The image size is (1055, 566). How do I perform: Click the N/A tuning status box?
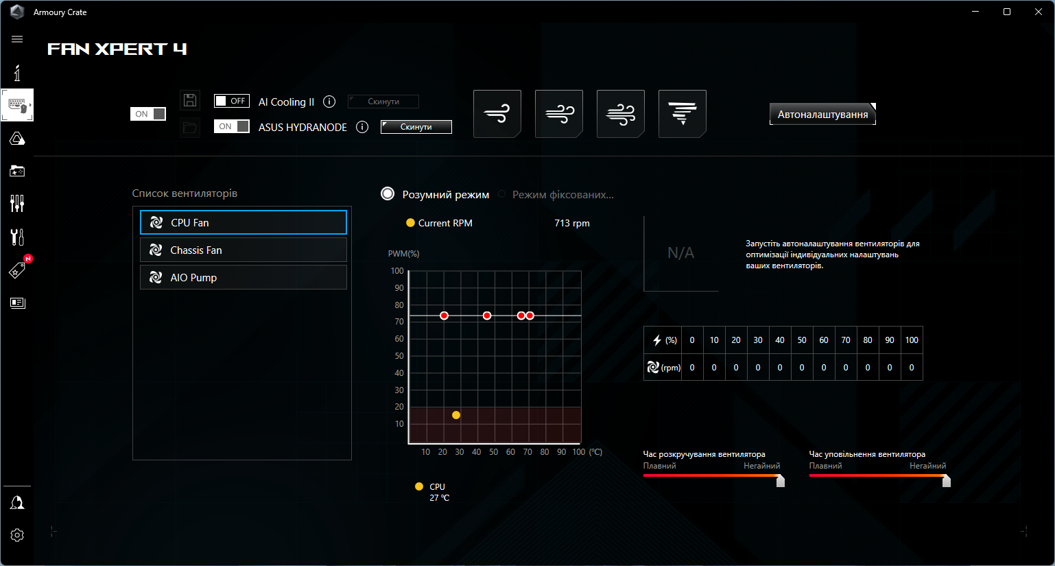(x=681, y=253)
